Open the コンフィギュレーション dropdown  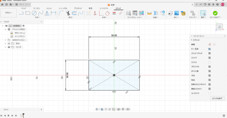[135, 17]
